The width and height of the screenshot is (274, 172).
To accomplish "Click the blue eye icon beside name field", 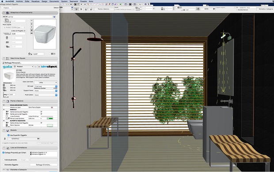I will click(54, 17).
